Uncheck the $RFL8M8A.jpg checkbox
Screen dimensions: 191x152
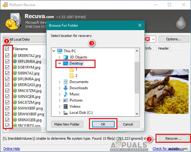click(7, 61)
